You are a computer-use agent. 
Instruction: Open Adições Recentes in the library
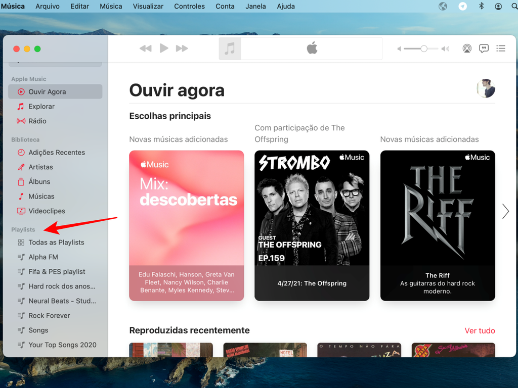[x=55, y=153]
